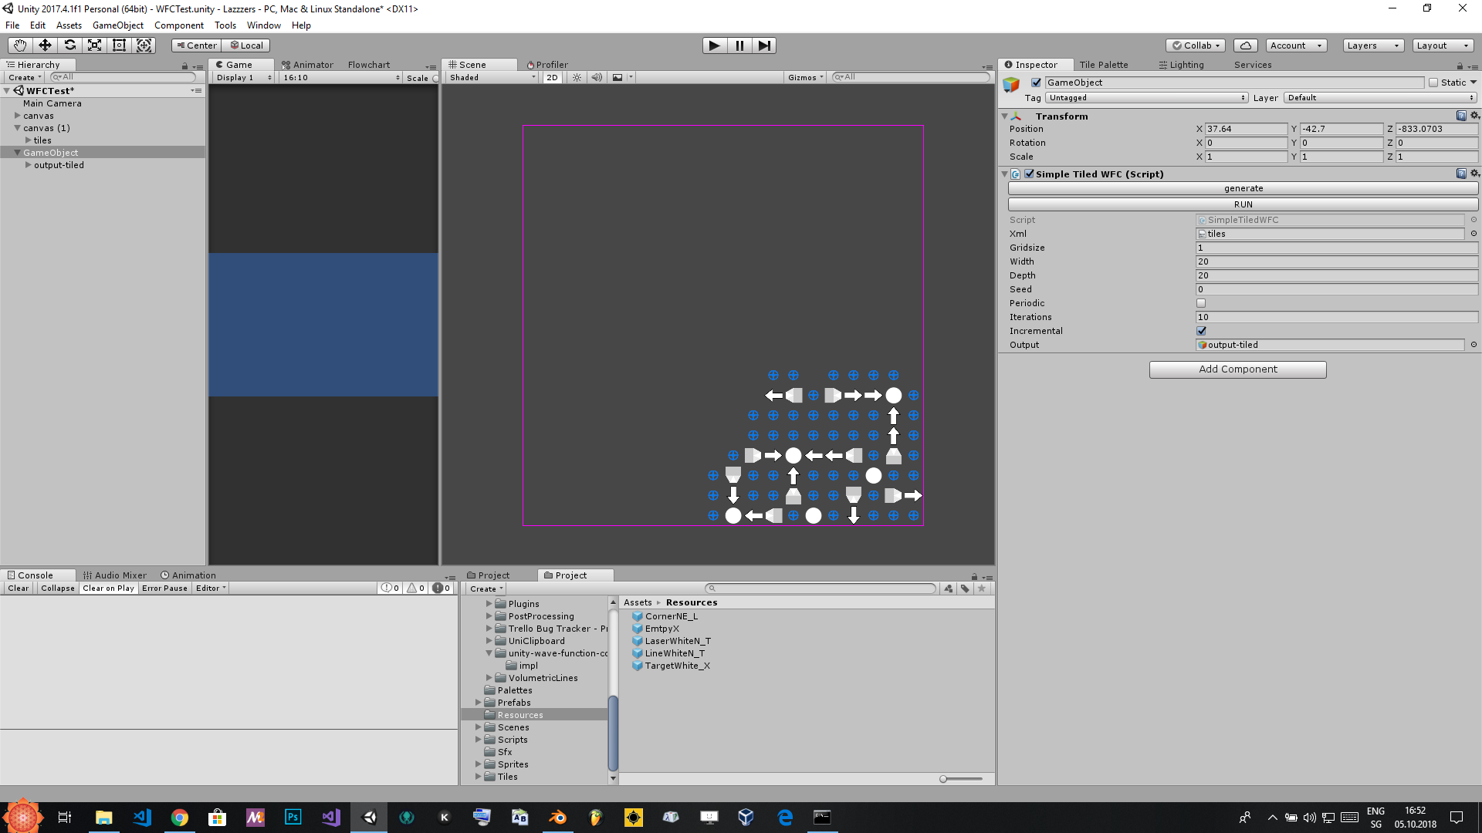The image size is (1482, 833).
Task: Open scene effects image icon
Action: coord(617,77)
